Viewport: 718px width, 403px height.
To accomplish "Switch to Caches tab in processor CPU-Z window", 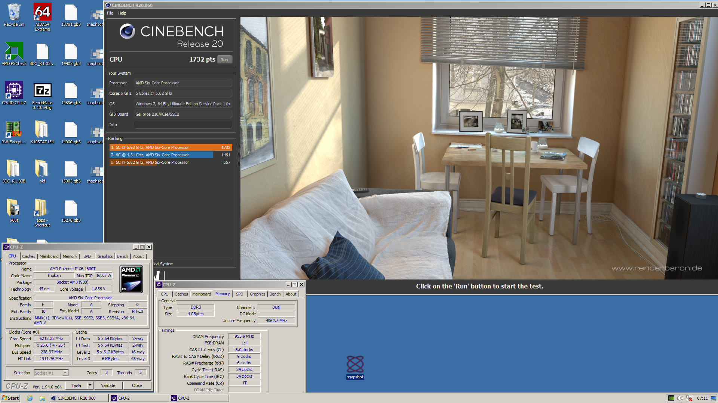I will click(28, 256).
